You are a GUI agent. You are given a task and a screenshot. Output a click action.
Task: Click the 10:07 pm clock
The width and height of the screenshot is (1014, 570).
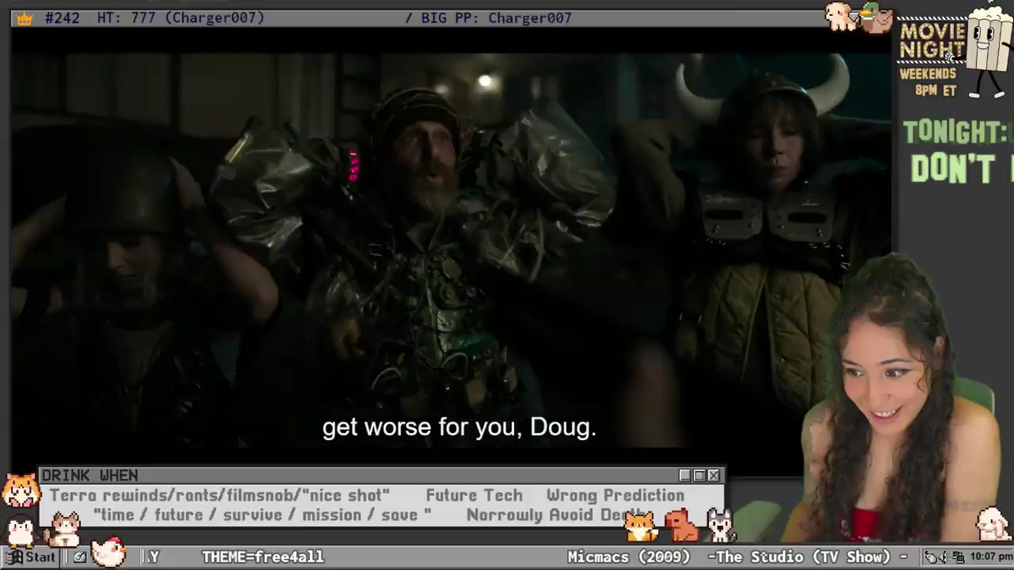[991, 556]
